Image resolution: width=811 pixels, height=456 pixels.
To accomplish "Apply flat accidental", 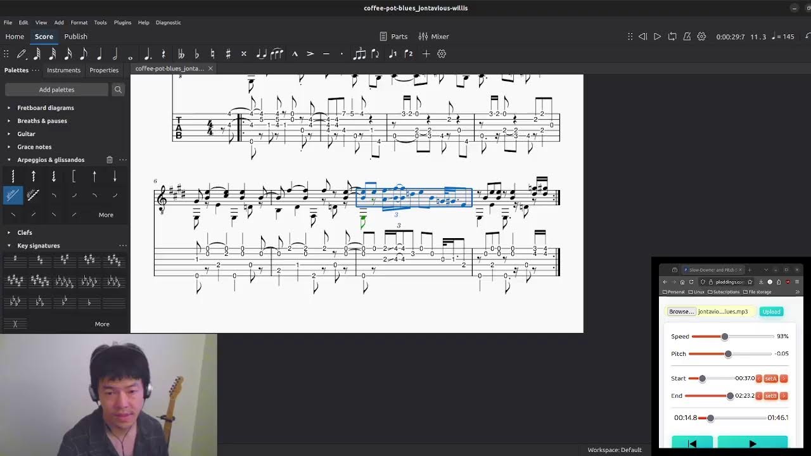I will (196, 54).
